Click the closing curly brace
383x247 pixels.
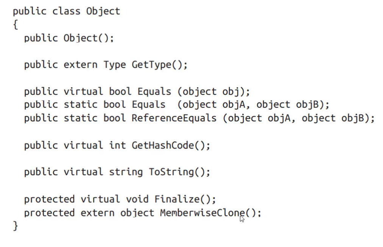[16, 226]
